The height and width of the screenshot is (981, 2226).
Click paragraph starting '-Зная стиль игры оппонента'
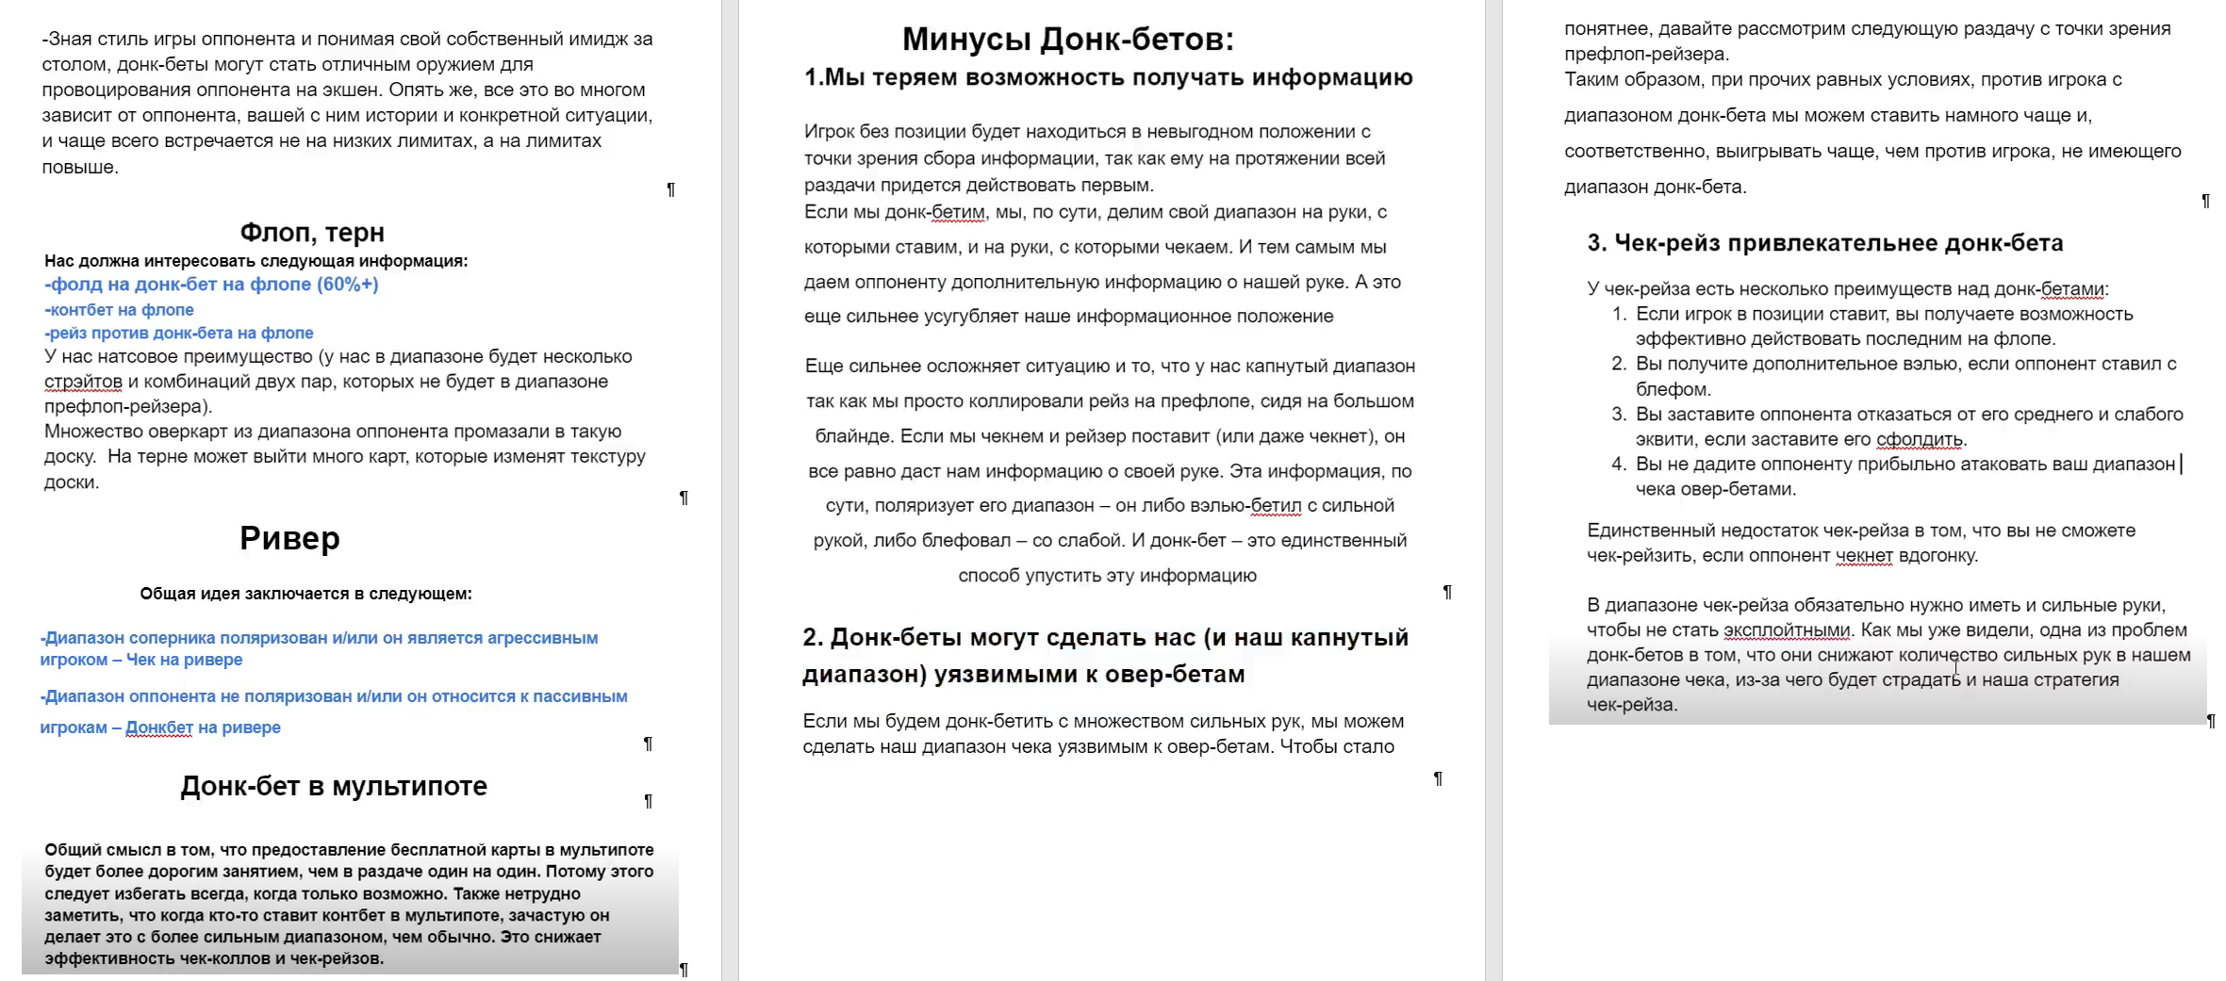click(348, 103)
